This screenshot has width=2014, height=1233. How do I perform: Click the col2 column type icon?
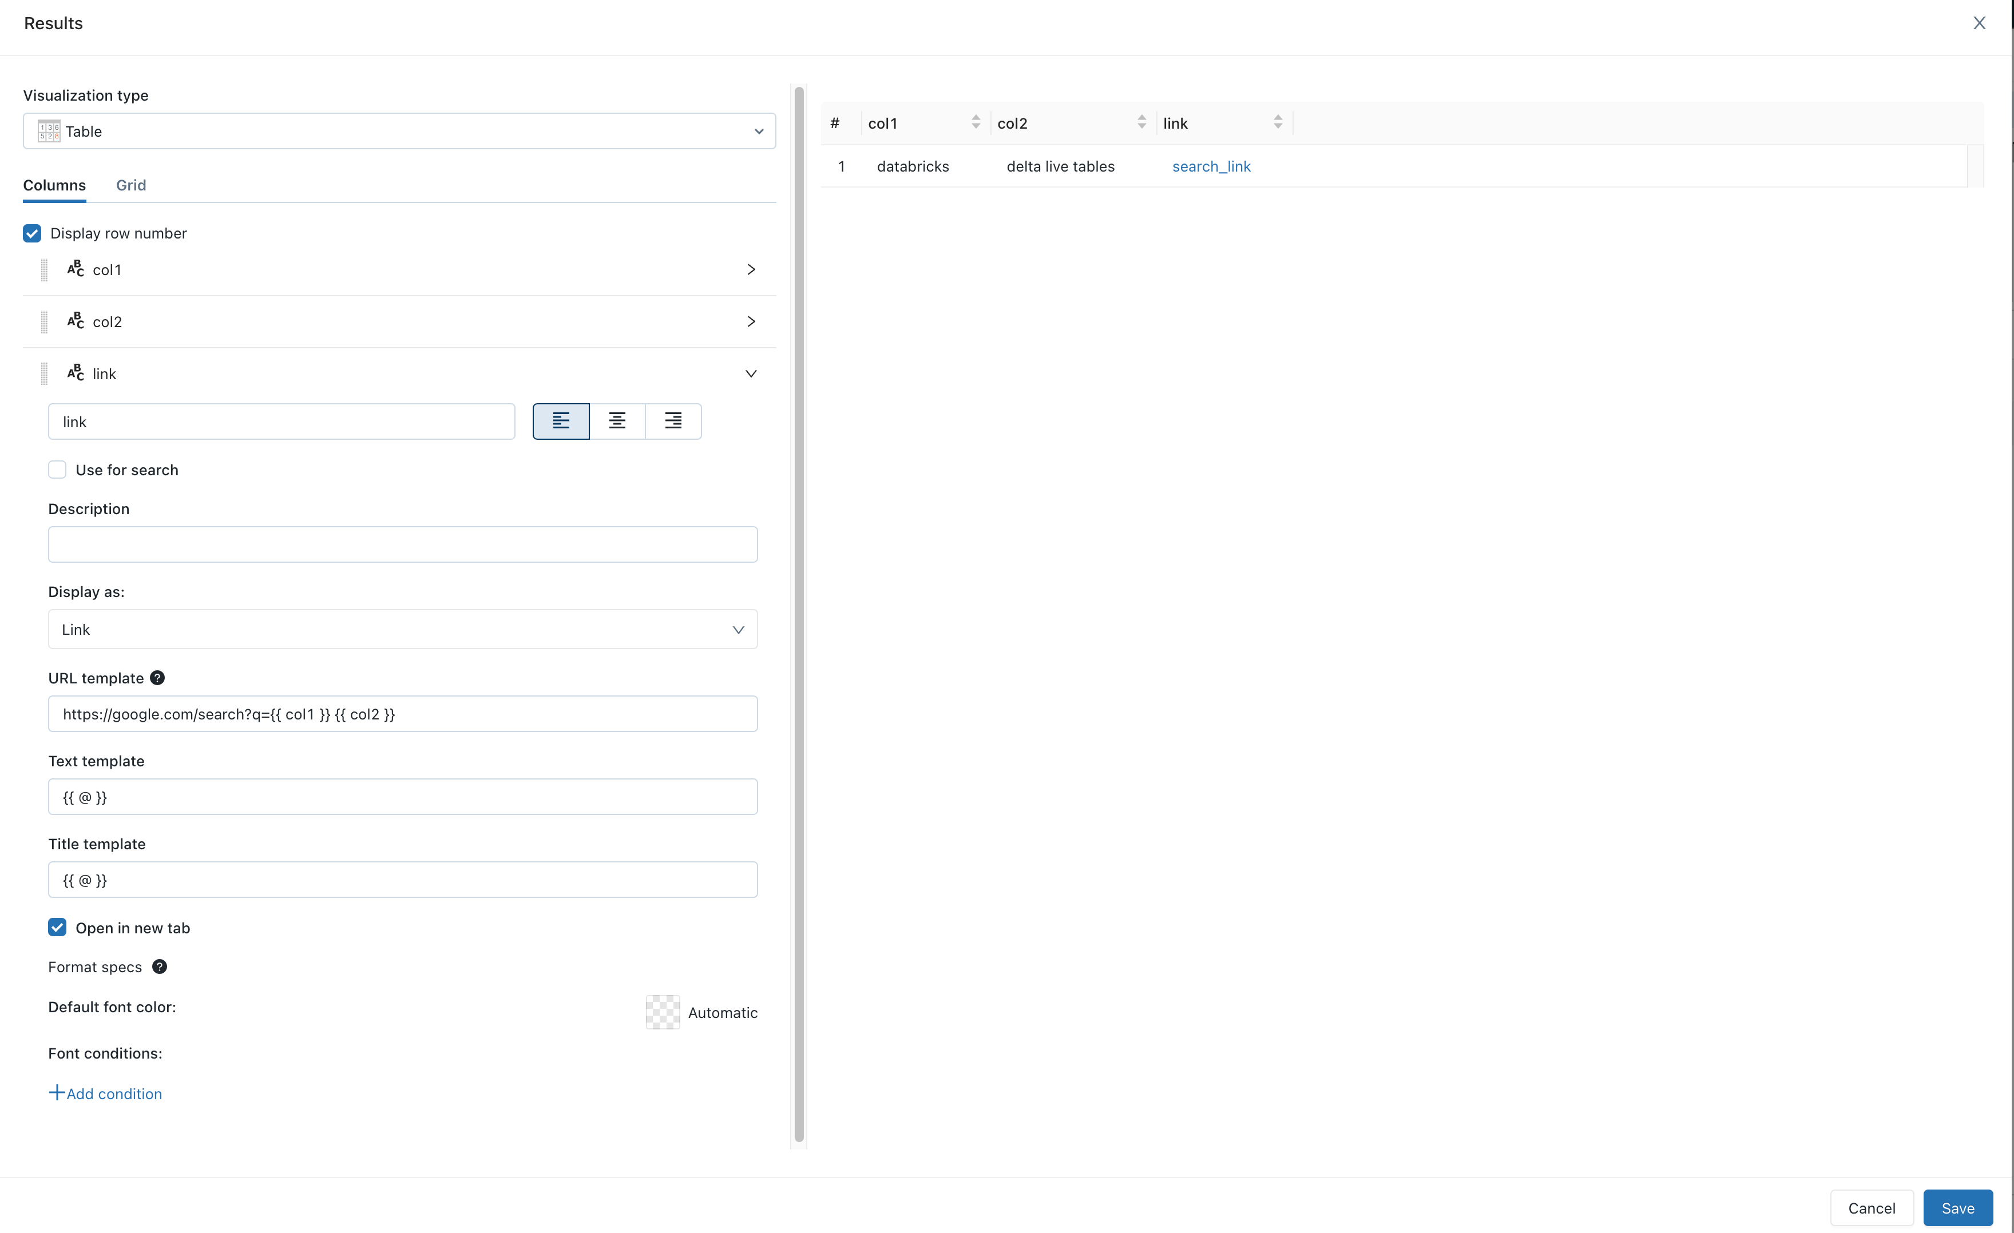pos(76,320)
